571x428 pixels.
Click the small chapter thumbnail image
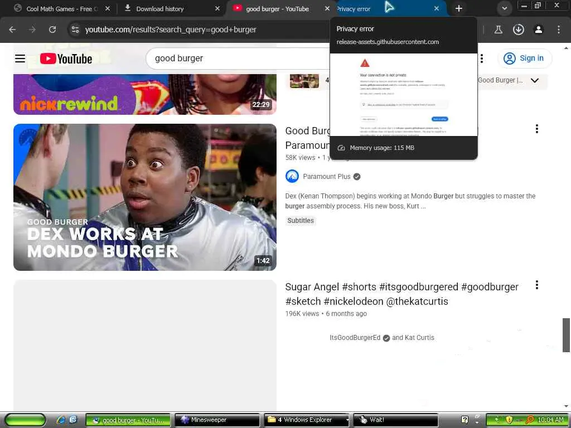click(304, 81)
